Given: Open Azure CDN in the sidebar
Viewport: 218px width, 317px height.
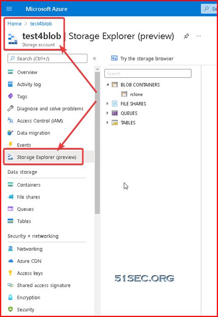Looking at the screenshot, I should [x=29, y=261].
